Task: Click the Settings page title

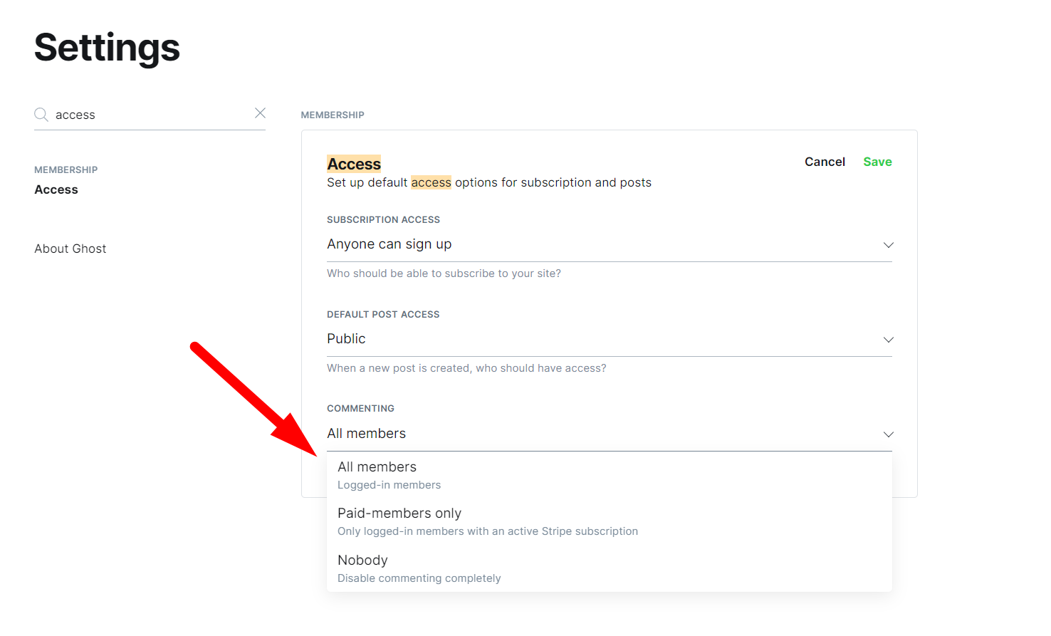Action: click(x=107, y=48)
